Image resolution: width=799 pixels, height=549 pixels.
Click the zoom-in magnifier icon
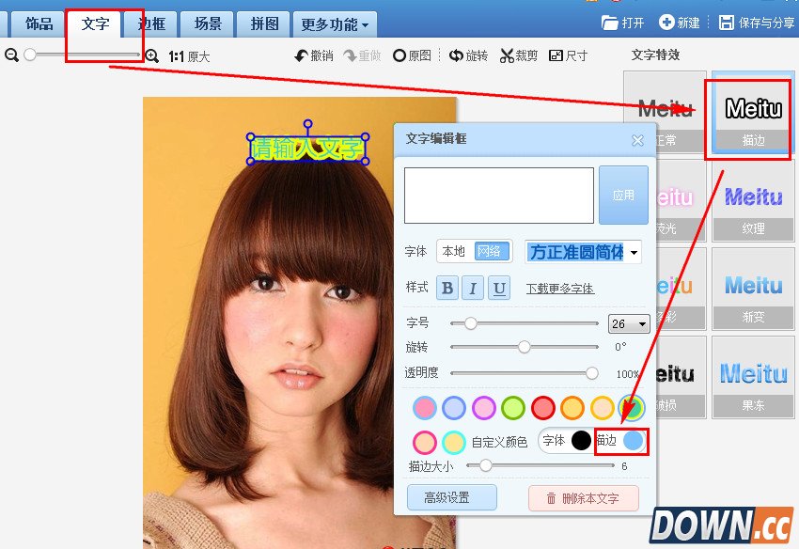[153, 55]
